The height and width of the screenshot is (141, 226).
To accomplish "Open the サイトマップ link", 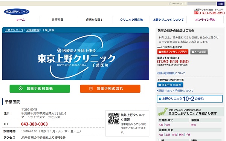I will (x=178, y=3).
